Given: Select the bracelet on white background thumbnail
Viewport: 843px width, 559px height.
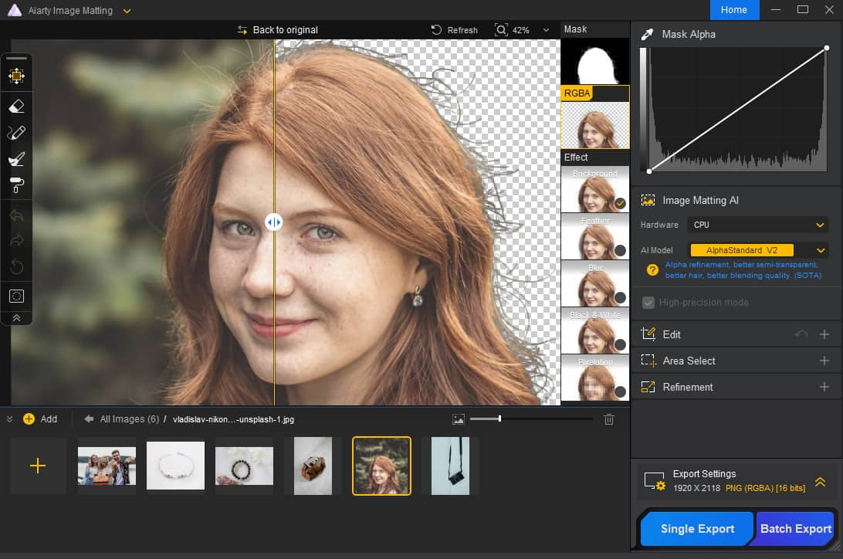Looking at the screenshot, I should tap(175, 466).
